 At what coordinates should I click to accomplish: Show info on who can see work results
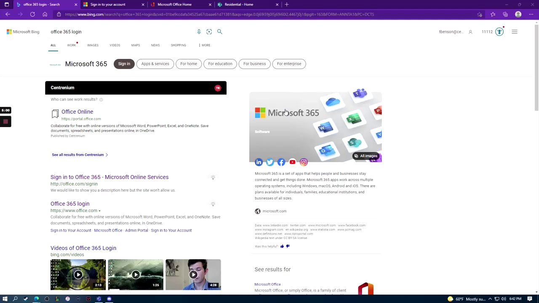tap(101, 100)
